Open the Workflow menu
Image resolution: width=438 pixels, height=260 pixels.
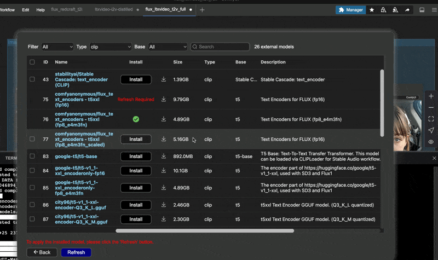[7, 10]
